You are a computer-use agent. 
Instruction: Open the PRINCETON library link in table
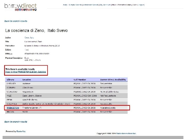click(13, 108)
